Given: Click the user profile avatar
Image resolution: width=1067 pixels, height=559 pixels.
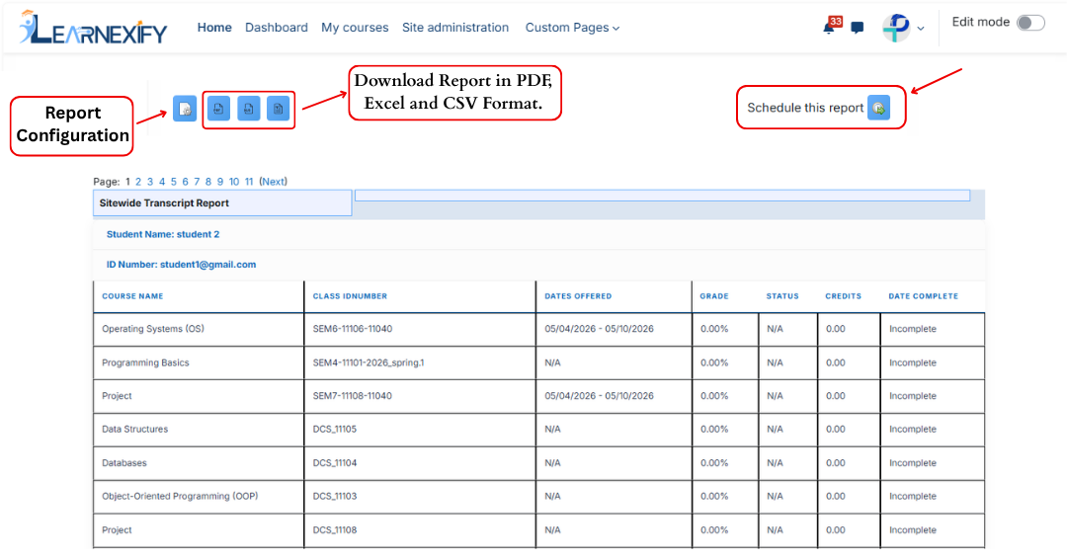Looking at the screenshot, I should (x=895, y=28).
